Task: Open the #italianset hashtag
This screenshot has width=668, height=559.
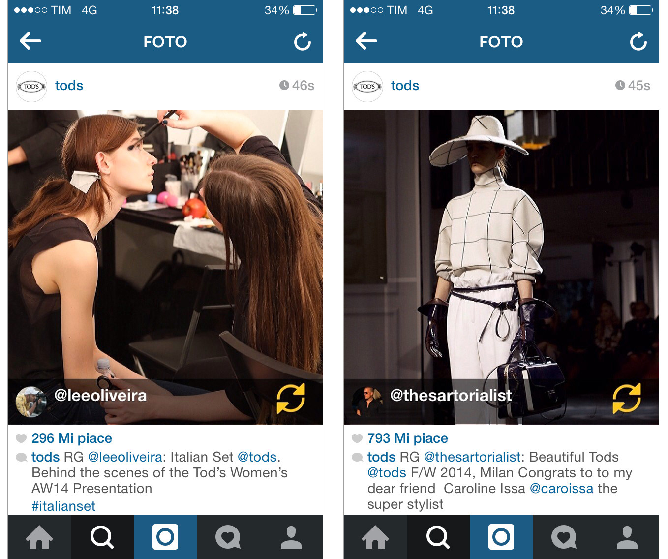Action: pos(63,506)
